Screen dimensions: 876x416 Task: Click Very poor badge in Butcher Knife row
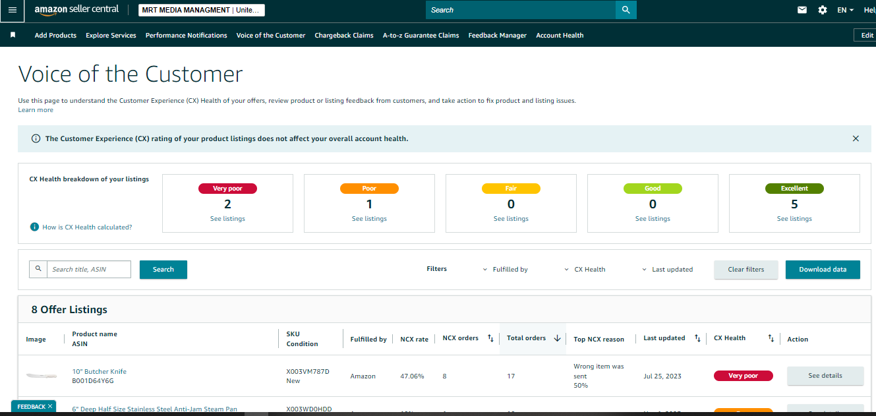point(743,376)
